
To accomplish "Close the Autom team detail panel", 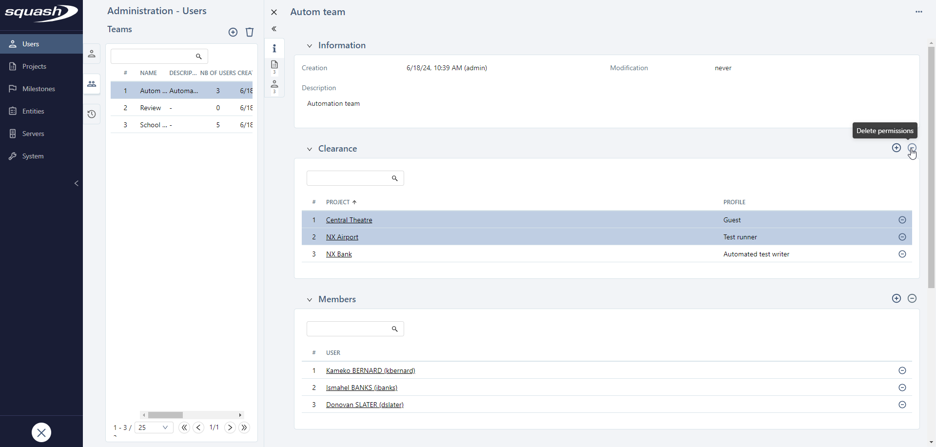I will 274,12.
